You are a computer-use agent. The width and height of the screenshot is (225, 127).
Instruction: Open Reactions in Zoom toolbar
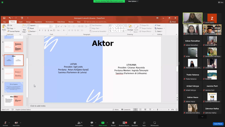[x=135, y=123]
